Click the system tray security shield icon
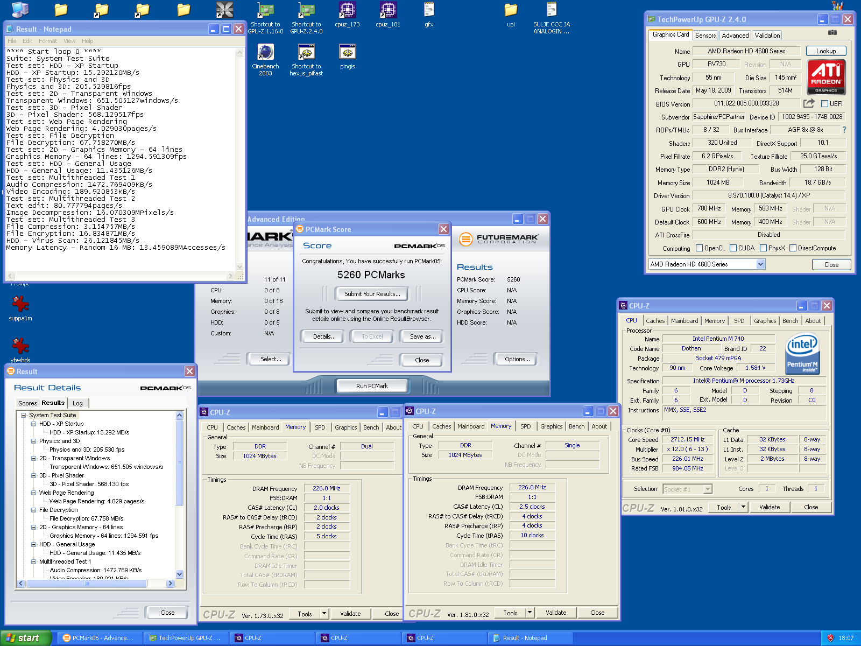 coord(830,638)
